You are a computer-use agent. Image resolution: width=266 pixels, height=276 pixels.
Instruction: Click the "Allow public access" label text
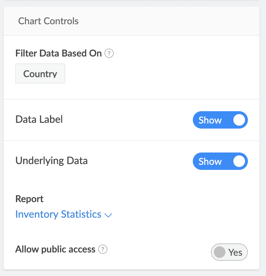[x=55, y=249]
